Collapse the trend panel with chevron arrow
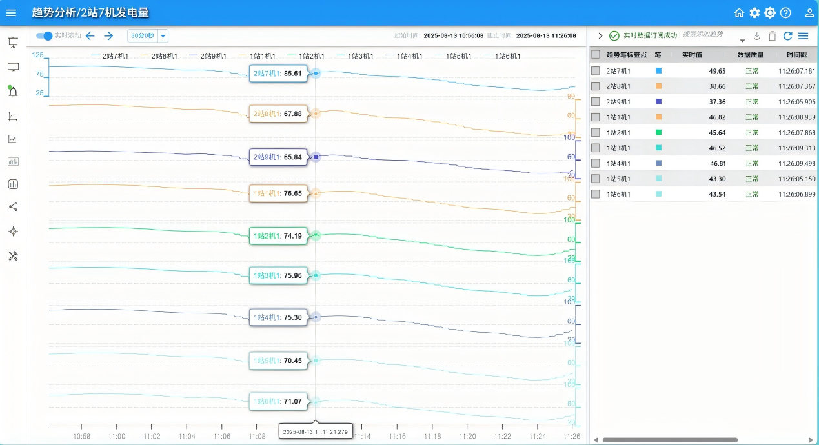 (600, 36)
